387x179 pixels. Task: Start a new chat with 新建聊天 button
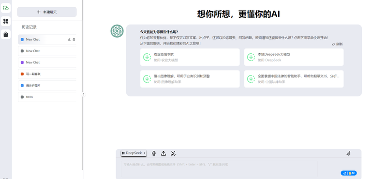pos(47,12)
